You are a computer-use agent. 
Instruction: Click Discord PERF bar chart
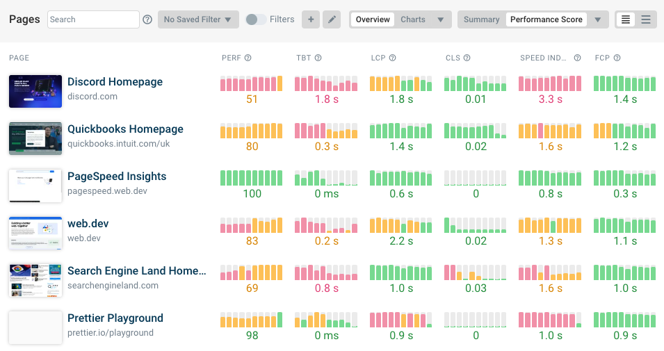coord(252,83)
